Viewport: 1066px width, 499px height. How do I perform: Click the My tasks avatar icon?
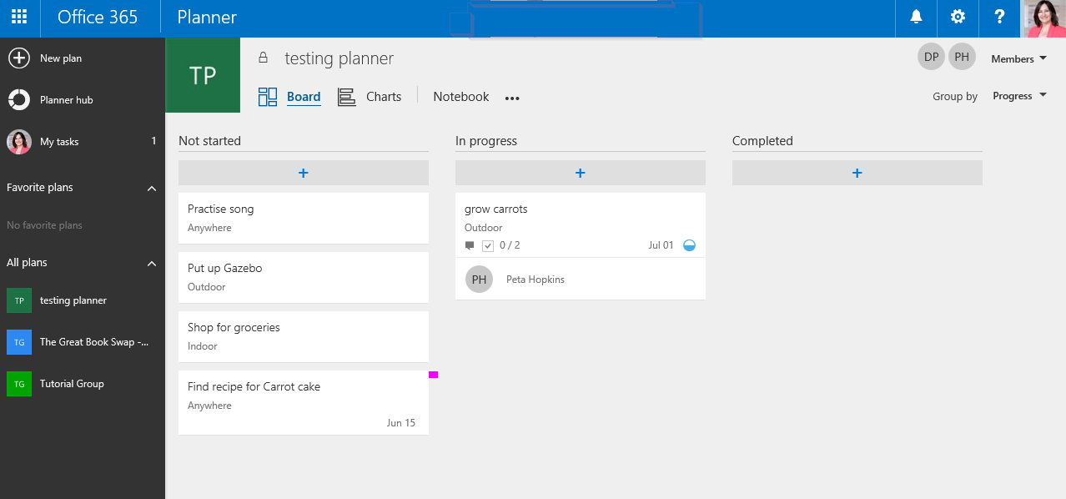coord(18,141)
